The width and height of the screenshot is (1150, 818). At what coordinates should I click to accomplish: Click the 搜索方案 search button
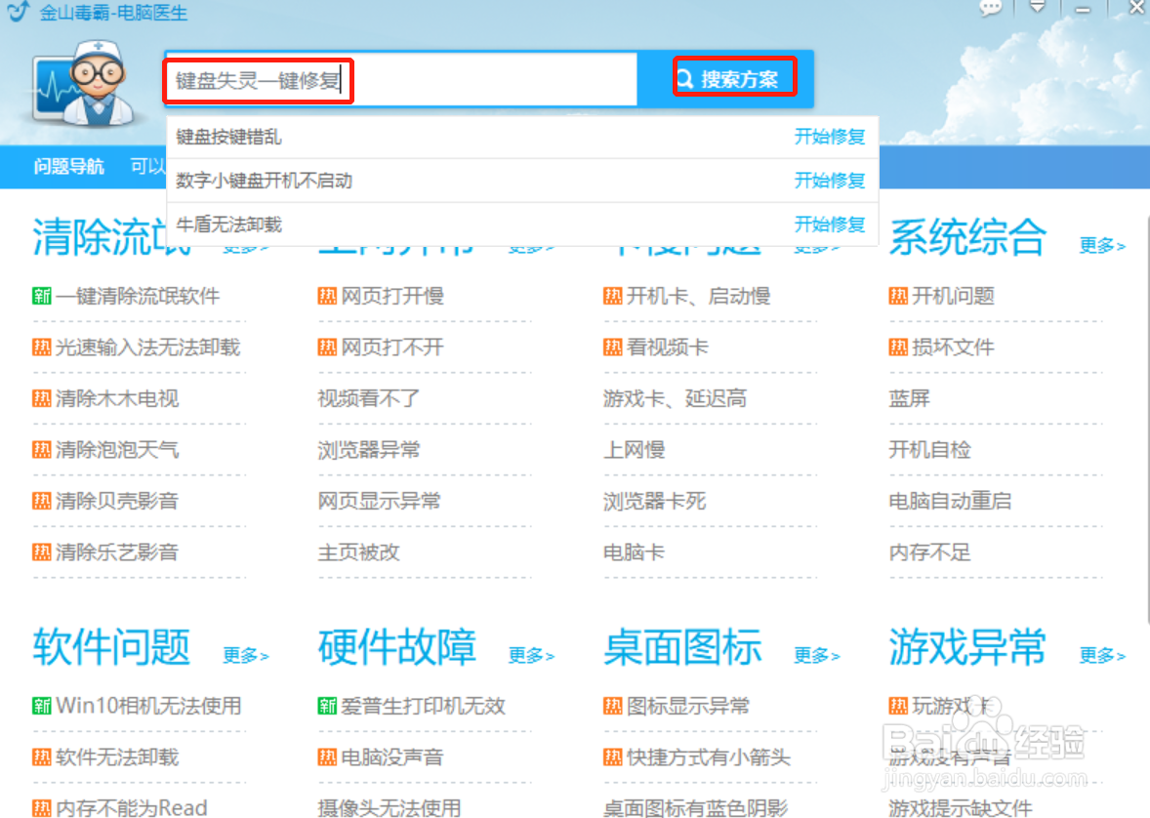tap(735, 76)
